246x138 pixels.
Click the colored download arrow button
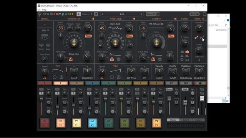[x=200, y=83]
